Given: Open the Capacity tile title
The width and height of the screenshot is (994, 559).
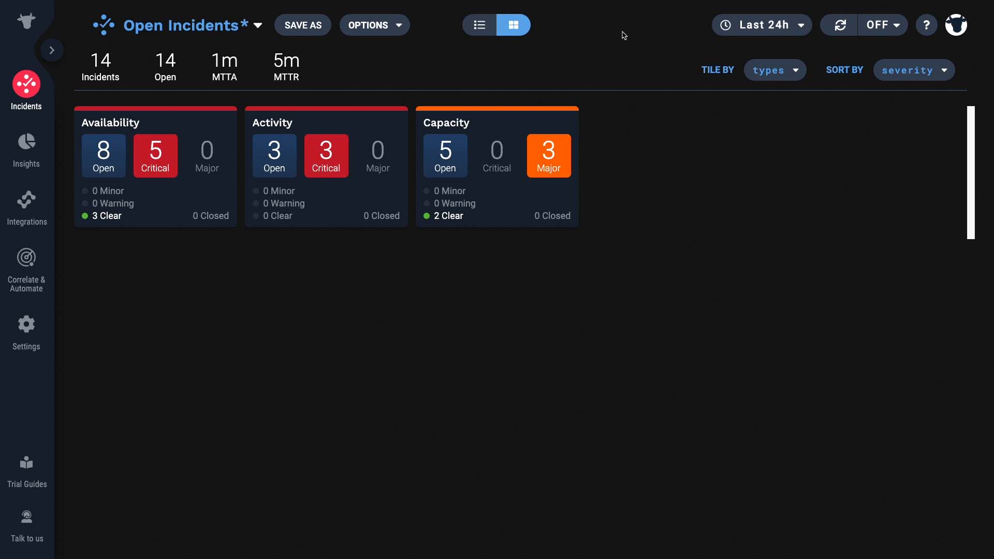Looking at the screenshot, I should tap(446, 123).
